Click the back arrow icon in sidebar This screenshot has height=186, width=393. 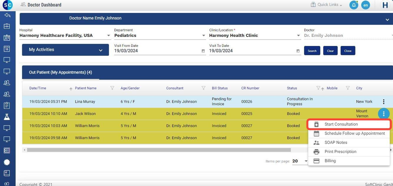point(7,15)
